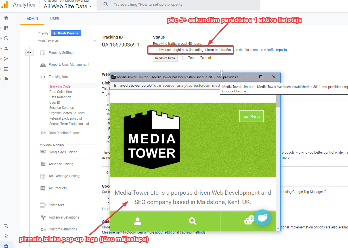Select the AdSense Linking icon
The width and height of the screenshot is (348, 248).
43,164
